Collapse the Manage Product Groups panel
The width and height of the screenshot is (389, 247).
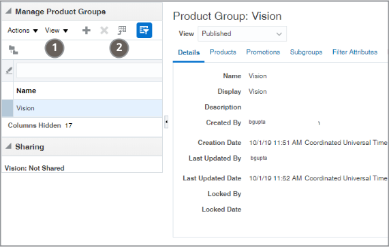pyautogui.click(x=8, y=11)
